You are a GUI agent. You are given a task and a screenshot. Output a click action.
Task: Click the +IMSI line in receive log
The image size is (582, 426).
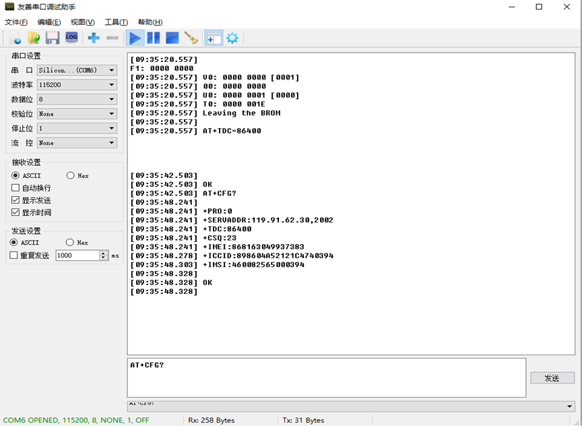pyautogui.click(x=253, y=264)
